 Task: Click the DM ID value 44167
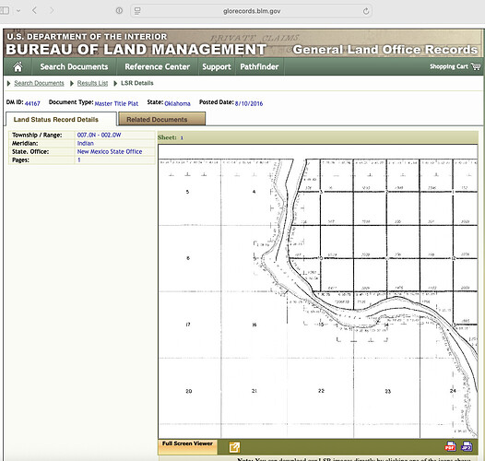[x=32, y=103]
